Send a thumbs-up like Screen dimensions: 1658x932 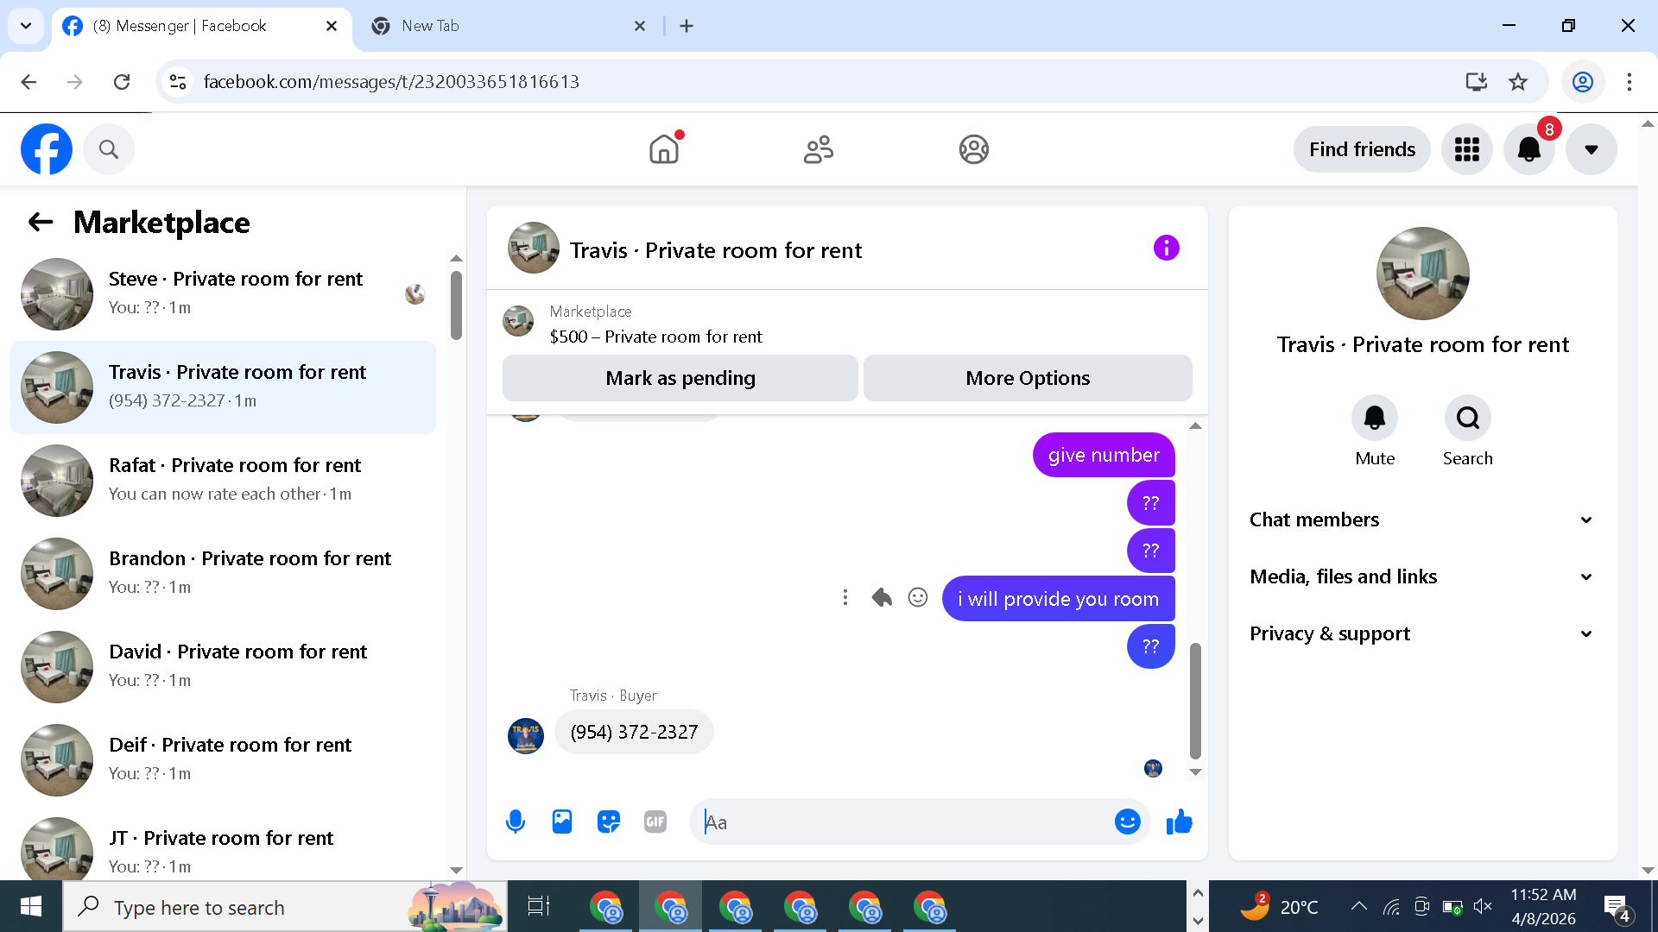pos(1179,822)
